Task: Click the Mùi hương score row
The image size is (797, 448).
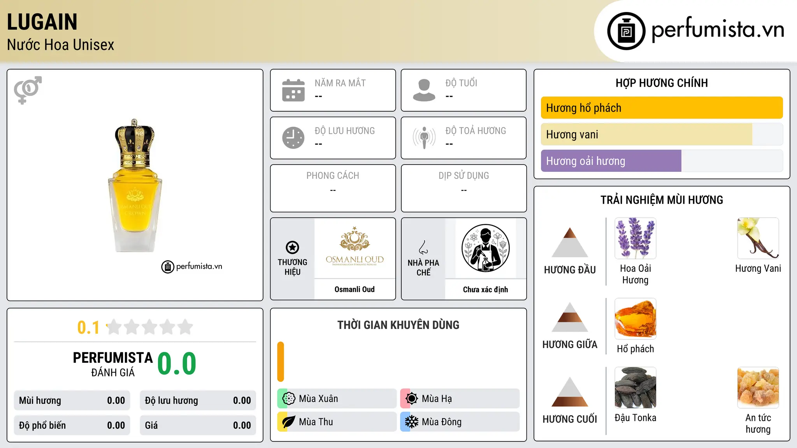Action: (x=72, y=401)
